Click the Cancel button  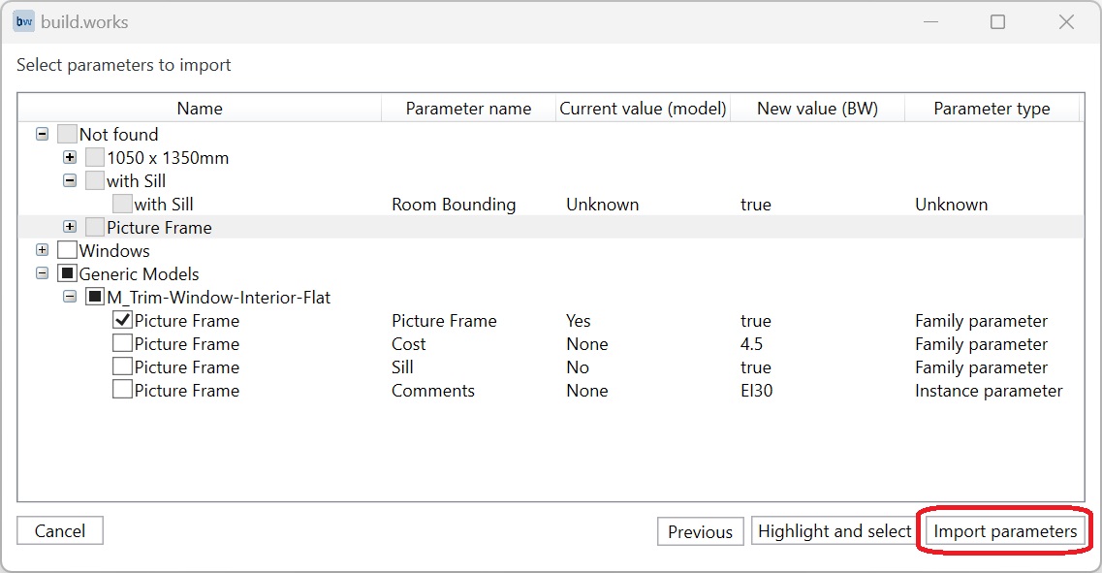(x=59, y=530)
